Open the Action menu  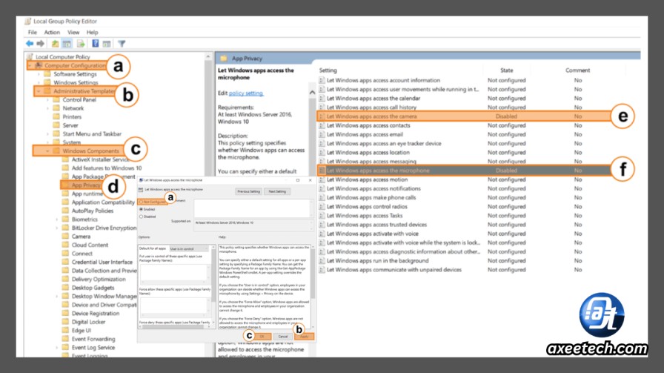coord(52,32)
